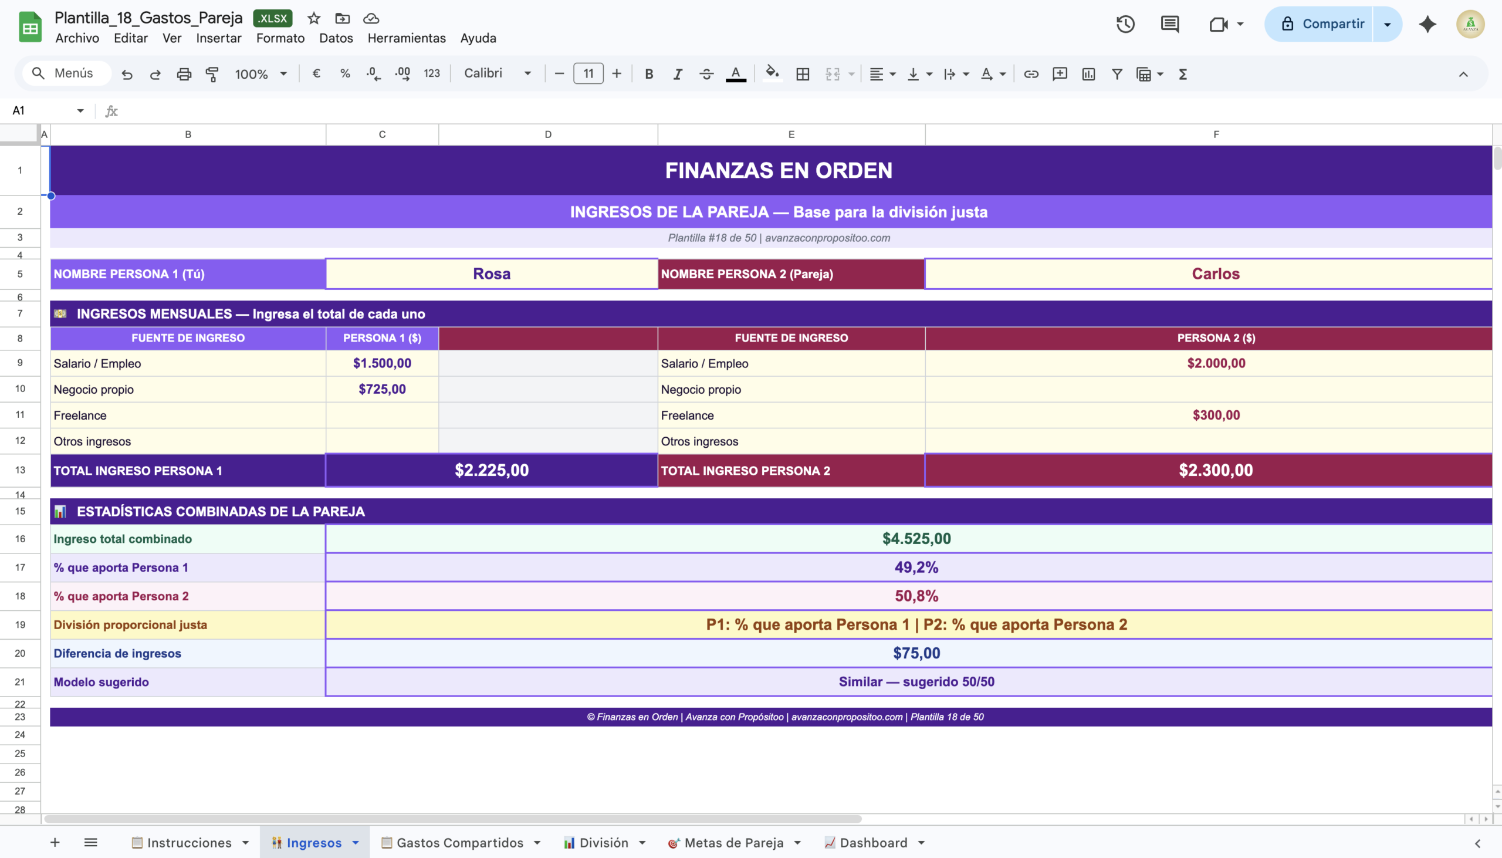1502x858 pixels.
Task: Switch to the Gastos Compartidos sheet tab
Action: pos(459,843)
